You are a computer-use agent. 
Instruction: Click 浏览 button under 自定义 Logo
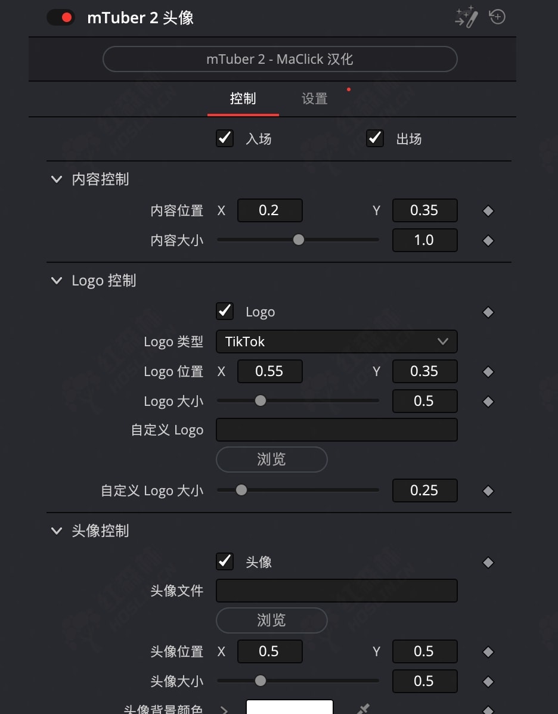pos(271,460)
